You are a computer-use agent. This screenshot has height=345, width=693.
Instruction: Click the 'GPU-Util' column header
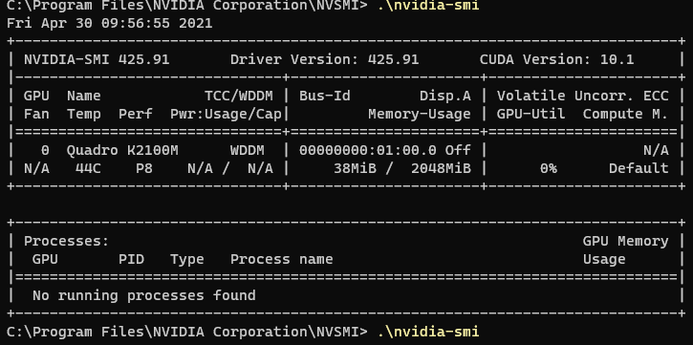[531, 114]
